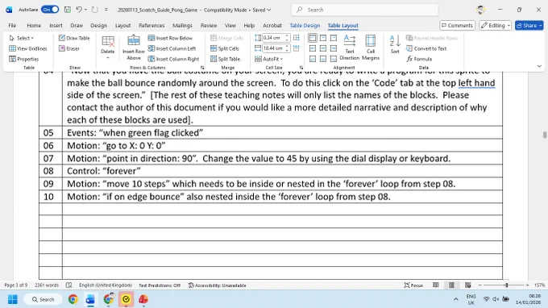The image size is (548, 308).
Task: Undo the last action
Action: coord(79,10)
